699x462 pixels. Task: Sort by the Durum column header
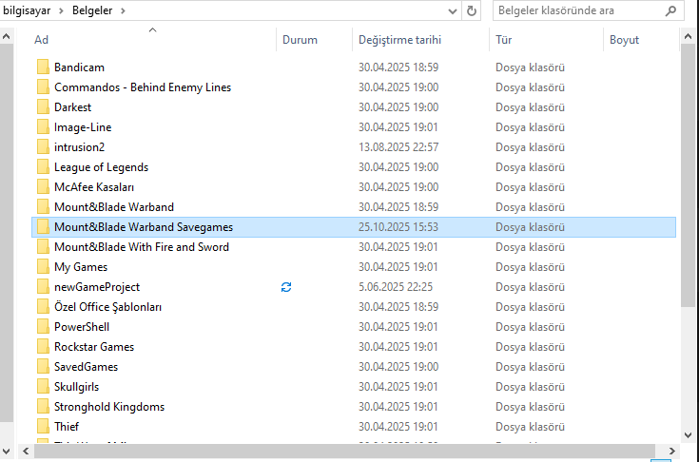(314, 40)
